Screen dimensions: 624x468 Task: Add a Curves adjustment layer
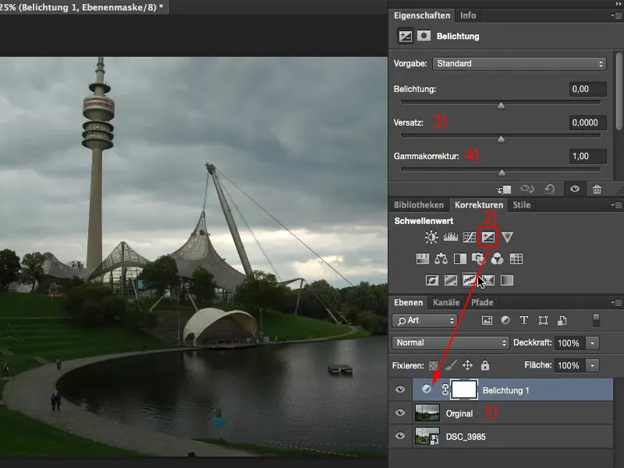pyautogui.click(x=470, y=237)
